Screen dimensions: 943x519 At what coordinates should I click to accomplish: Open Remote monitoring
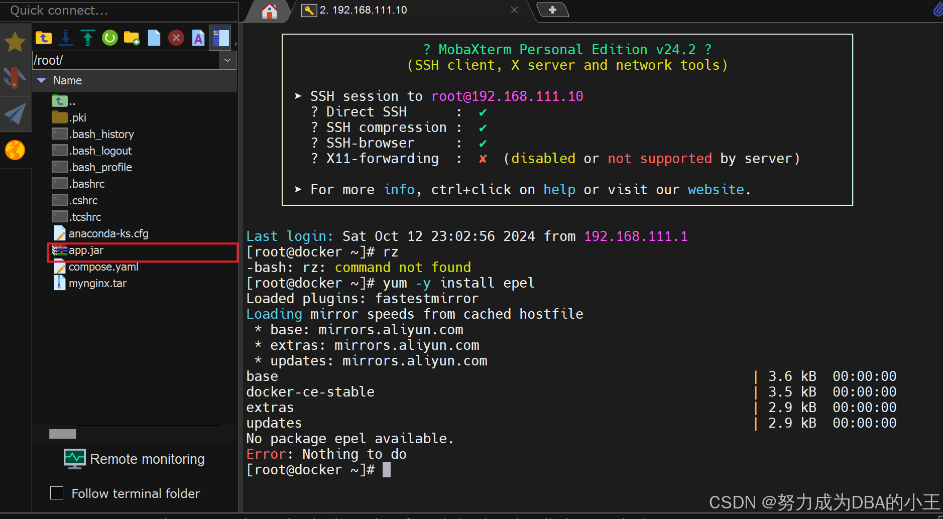134,459
